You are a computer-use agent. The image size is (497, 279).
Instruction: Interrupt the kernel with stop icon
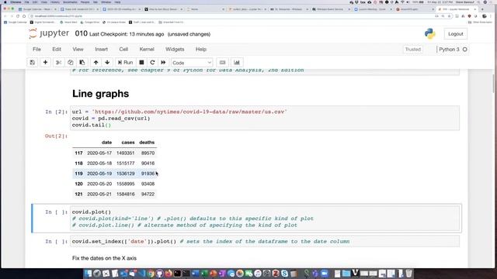pyautogui.click(x=141, y=62)
